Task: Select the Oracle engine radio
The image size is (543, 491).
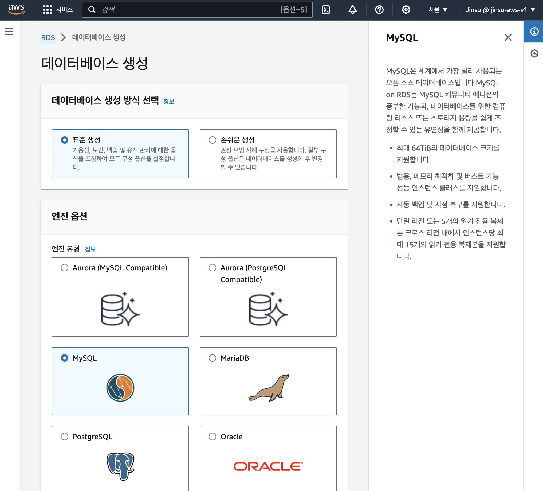Action: pos(212,436)
